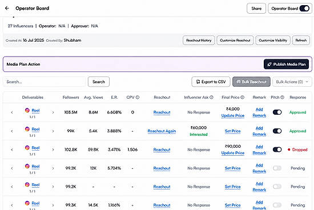Enable Pitch switch for the 99.3K followers row
Image resolution: width=314 pixels, height=210 pixels.
pos(277,205)
